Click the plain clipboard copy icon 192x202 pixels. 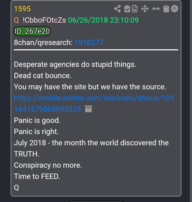tap(166, 9)
